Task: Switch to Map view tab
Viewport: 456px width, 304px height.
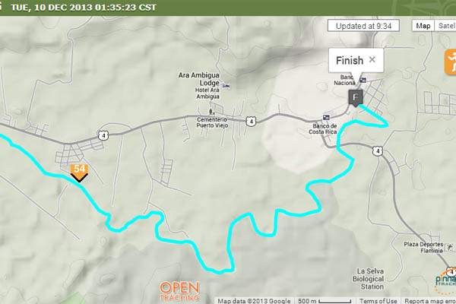Action: pyautogui.click(x=423, y=26)
